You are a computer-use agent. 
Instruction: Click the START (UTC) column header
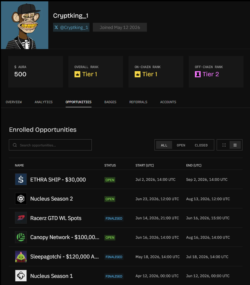[145, 165]
